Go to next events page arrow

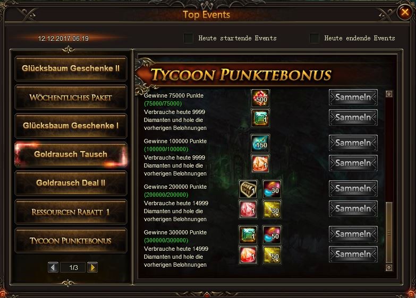(92, 268)
